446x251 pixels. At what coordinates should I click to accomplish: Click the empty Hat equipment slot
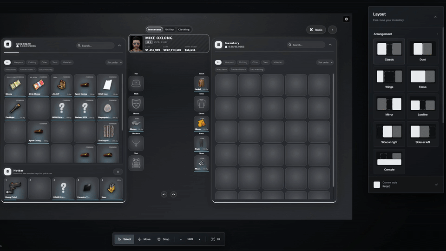(x=136, y=83)
